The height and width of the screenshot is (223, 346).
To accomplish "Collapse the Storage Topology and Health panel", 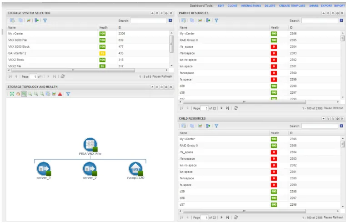I will click(152, 87).
